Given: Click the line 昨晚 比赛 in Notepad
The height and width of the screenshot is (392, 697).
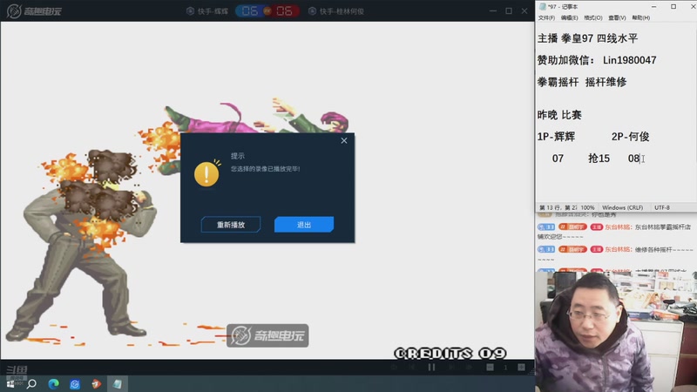Looking at the screenshot, I should point(559,115).
